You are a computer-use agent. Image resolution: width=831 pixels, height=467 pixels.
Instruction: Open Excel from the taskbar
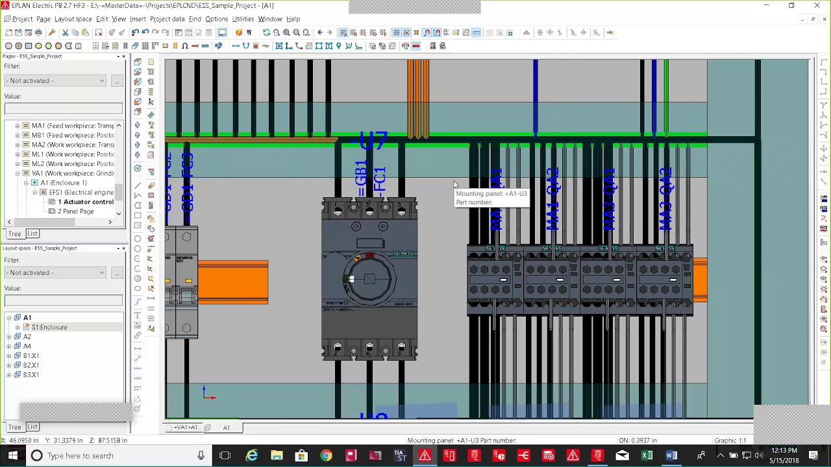tap(647, 455)
